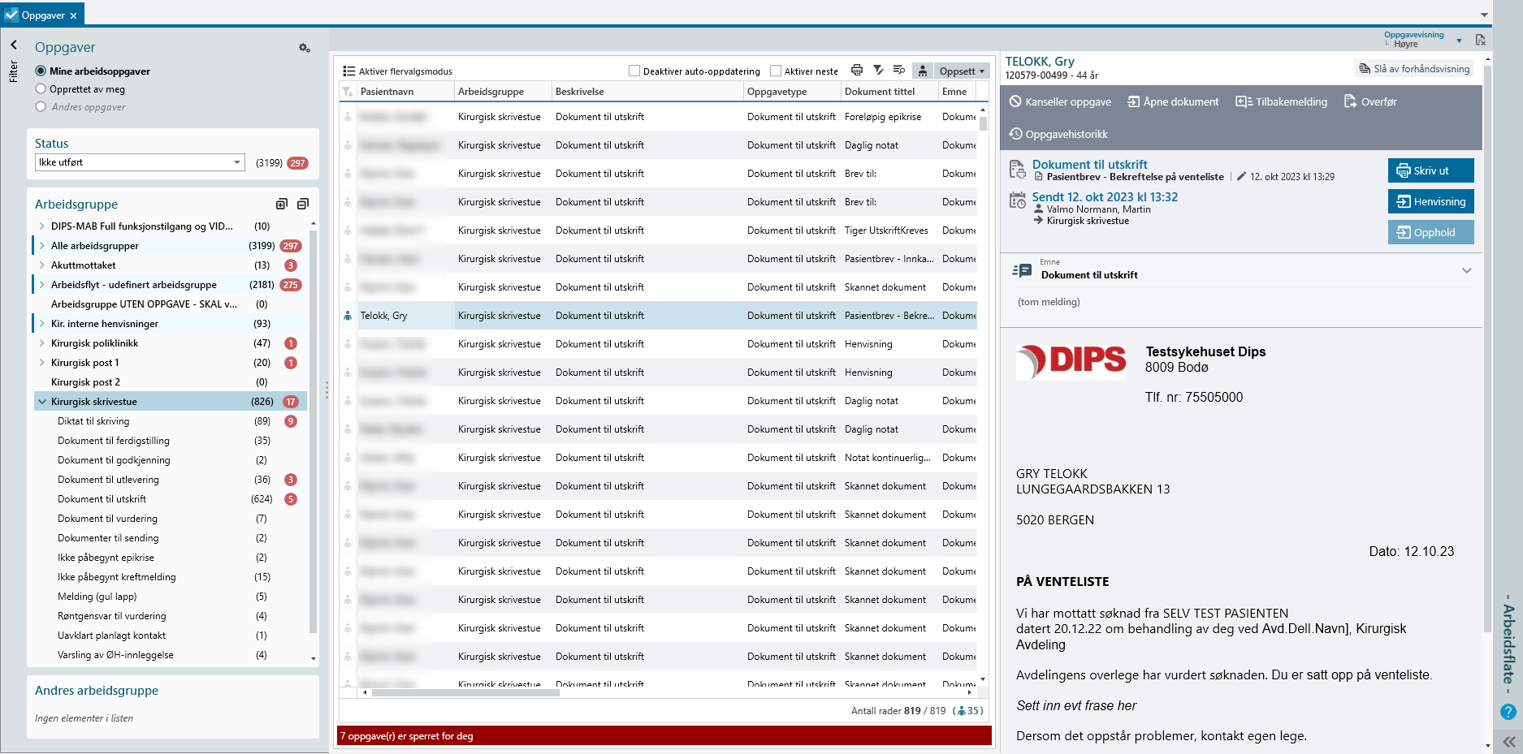Open the settings gears in Oppgaver panel
Screen dimensions: 1523x754
tap(305, 49)
